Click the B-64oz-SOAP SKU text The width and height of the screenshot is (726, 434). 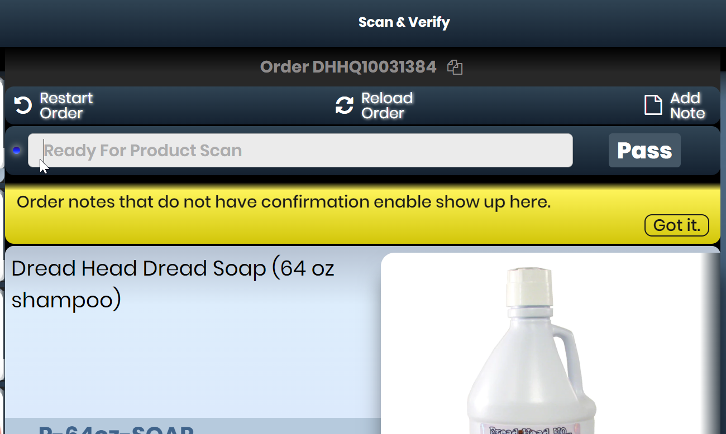[x=116, y=430]
